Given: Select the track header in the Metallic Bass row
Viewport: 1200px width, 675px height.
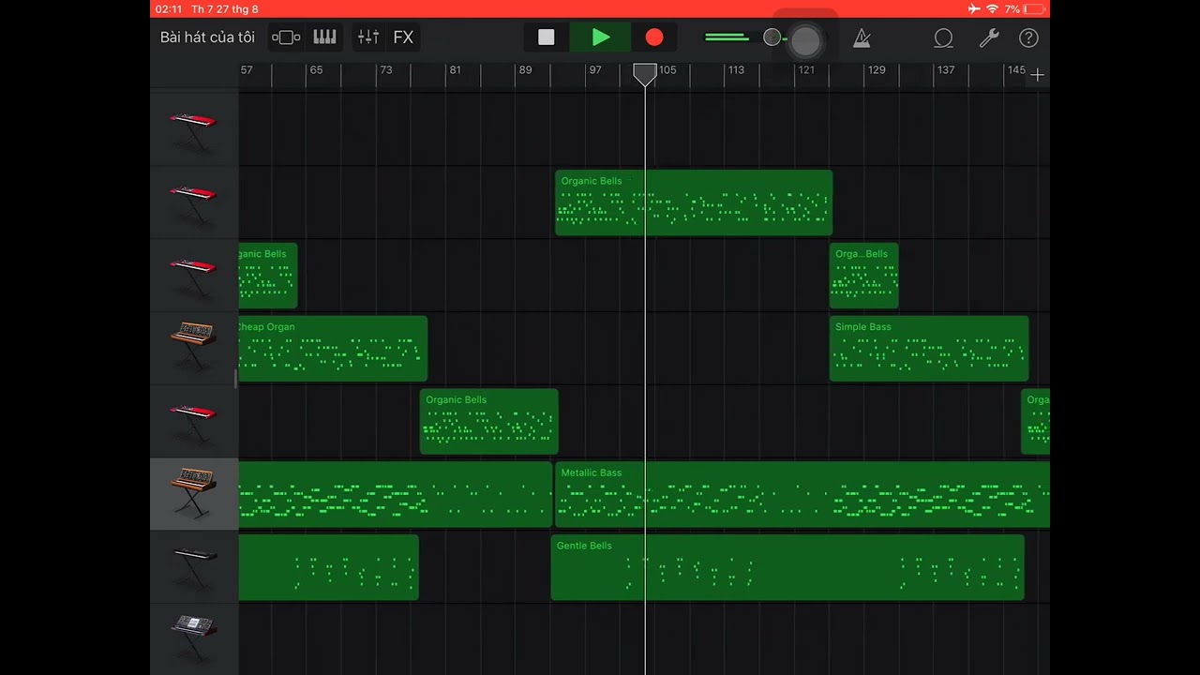Looking at the screenshot, I should [194, 494].
